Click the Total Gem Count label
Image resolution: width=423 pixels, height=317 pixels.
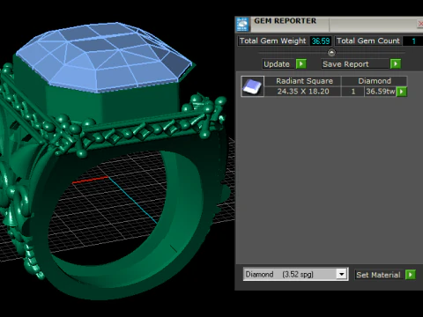(368, 41)
